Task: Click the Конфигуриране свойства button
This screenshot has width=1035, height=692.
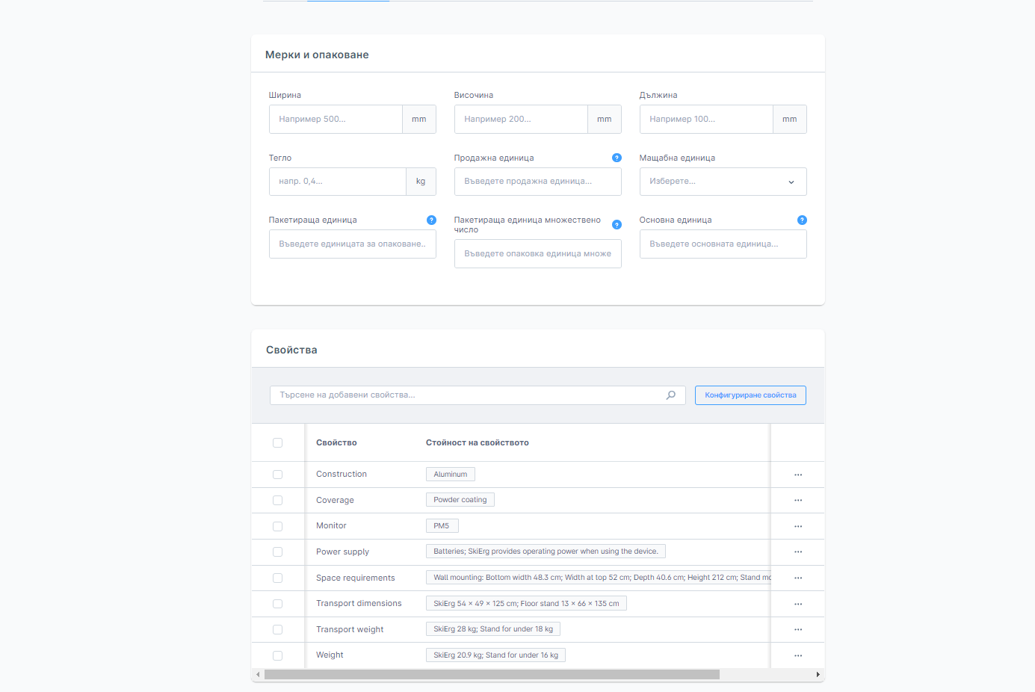Action: pos(750,395)
